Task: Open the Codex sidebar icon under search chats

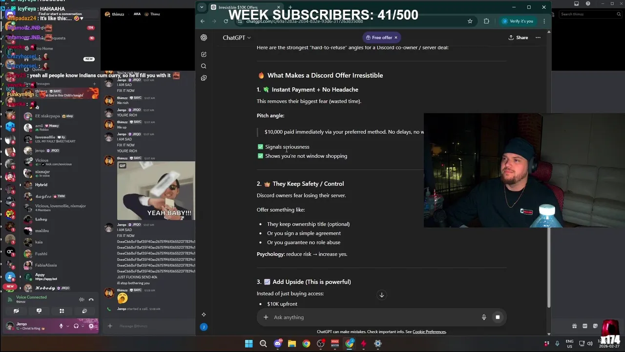Action: (x=204, y=78)
